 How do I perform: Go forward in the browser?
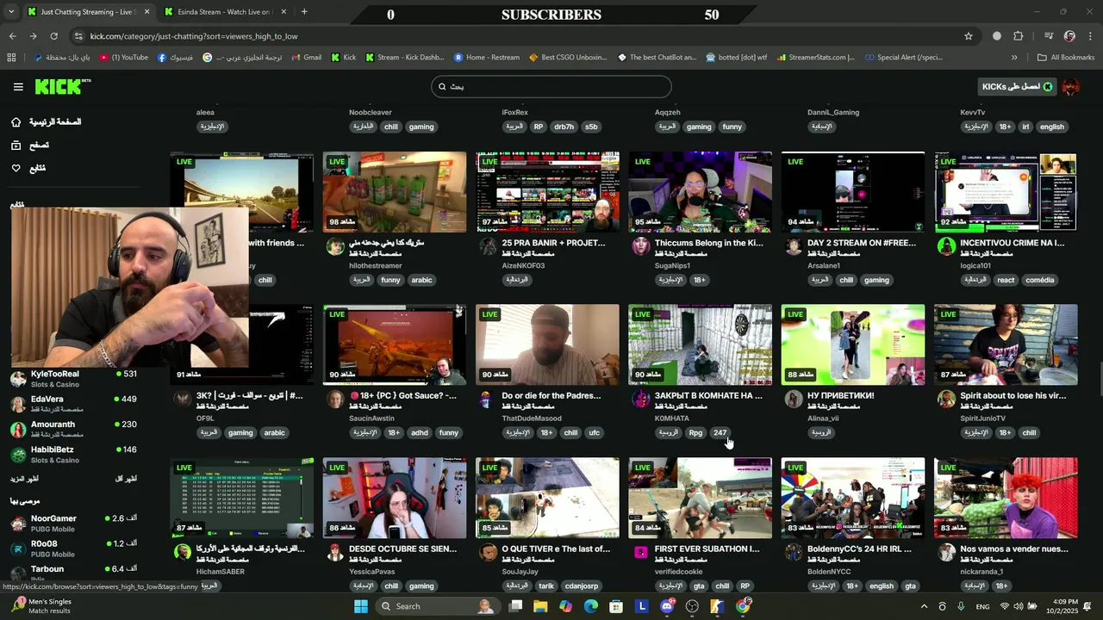pos(33,36)
